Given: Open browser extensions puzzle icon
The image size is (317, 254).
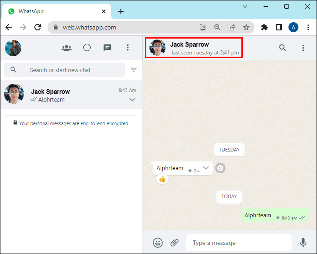Looking at the screenshot, I should (264, 27).
